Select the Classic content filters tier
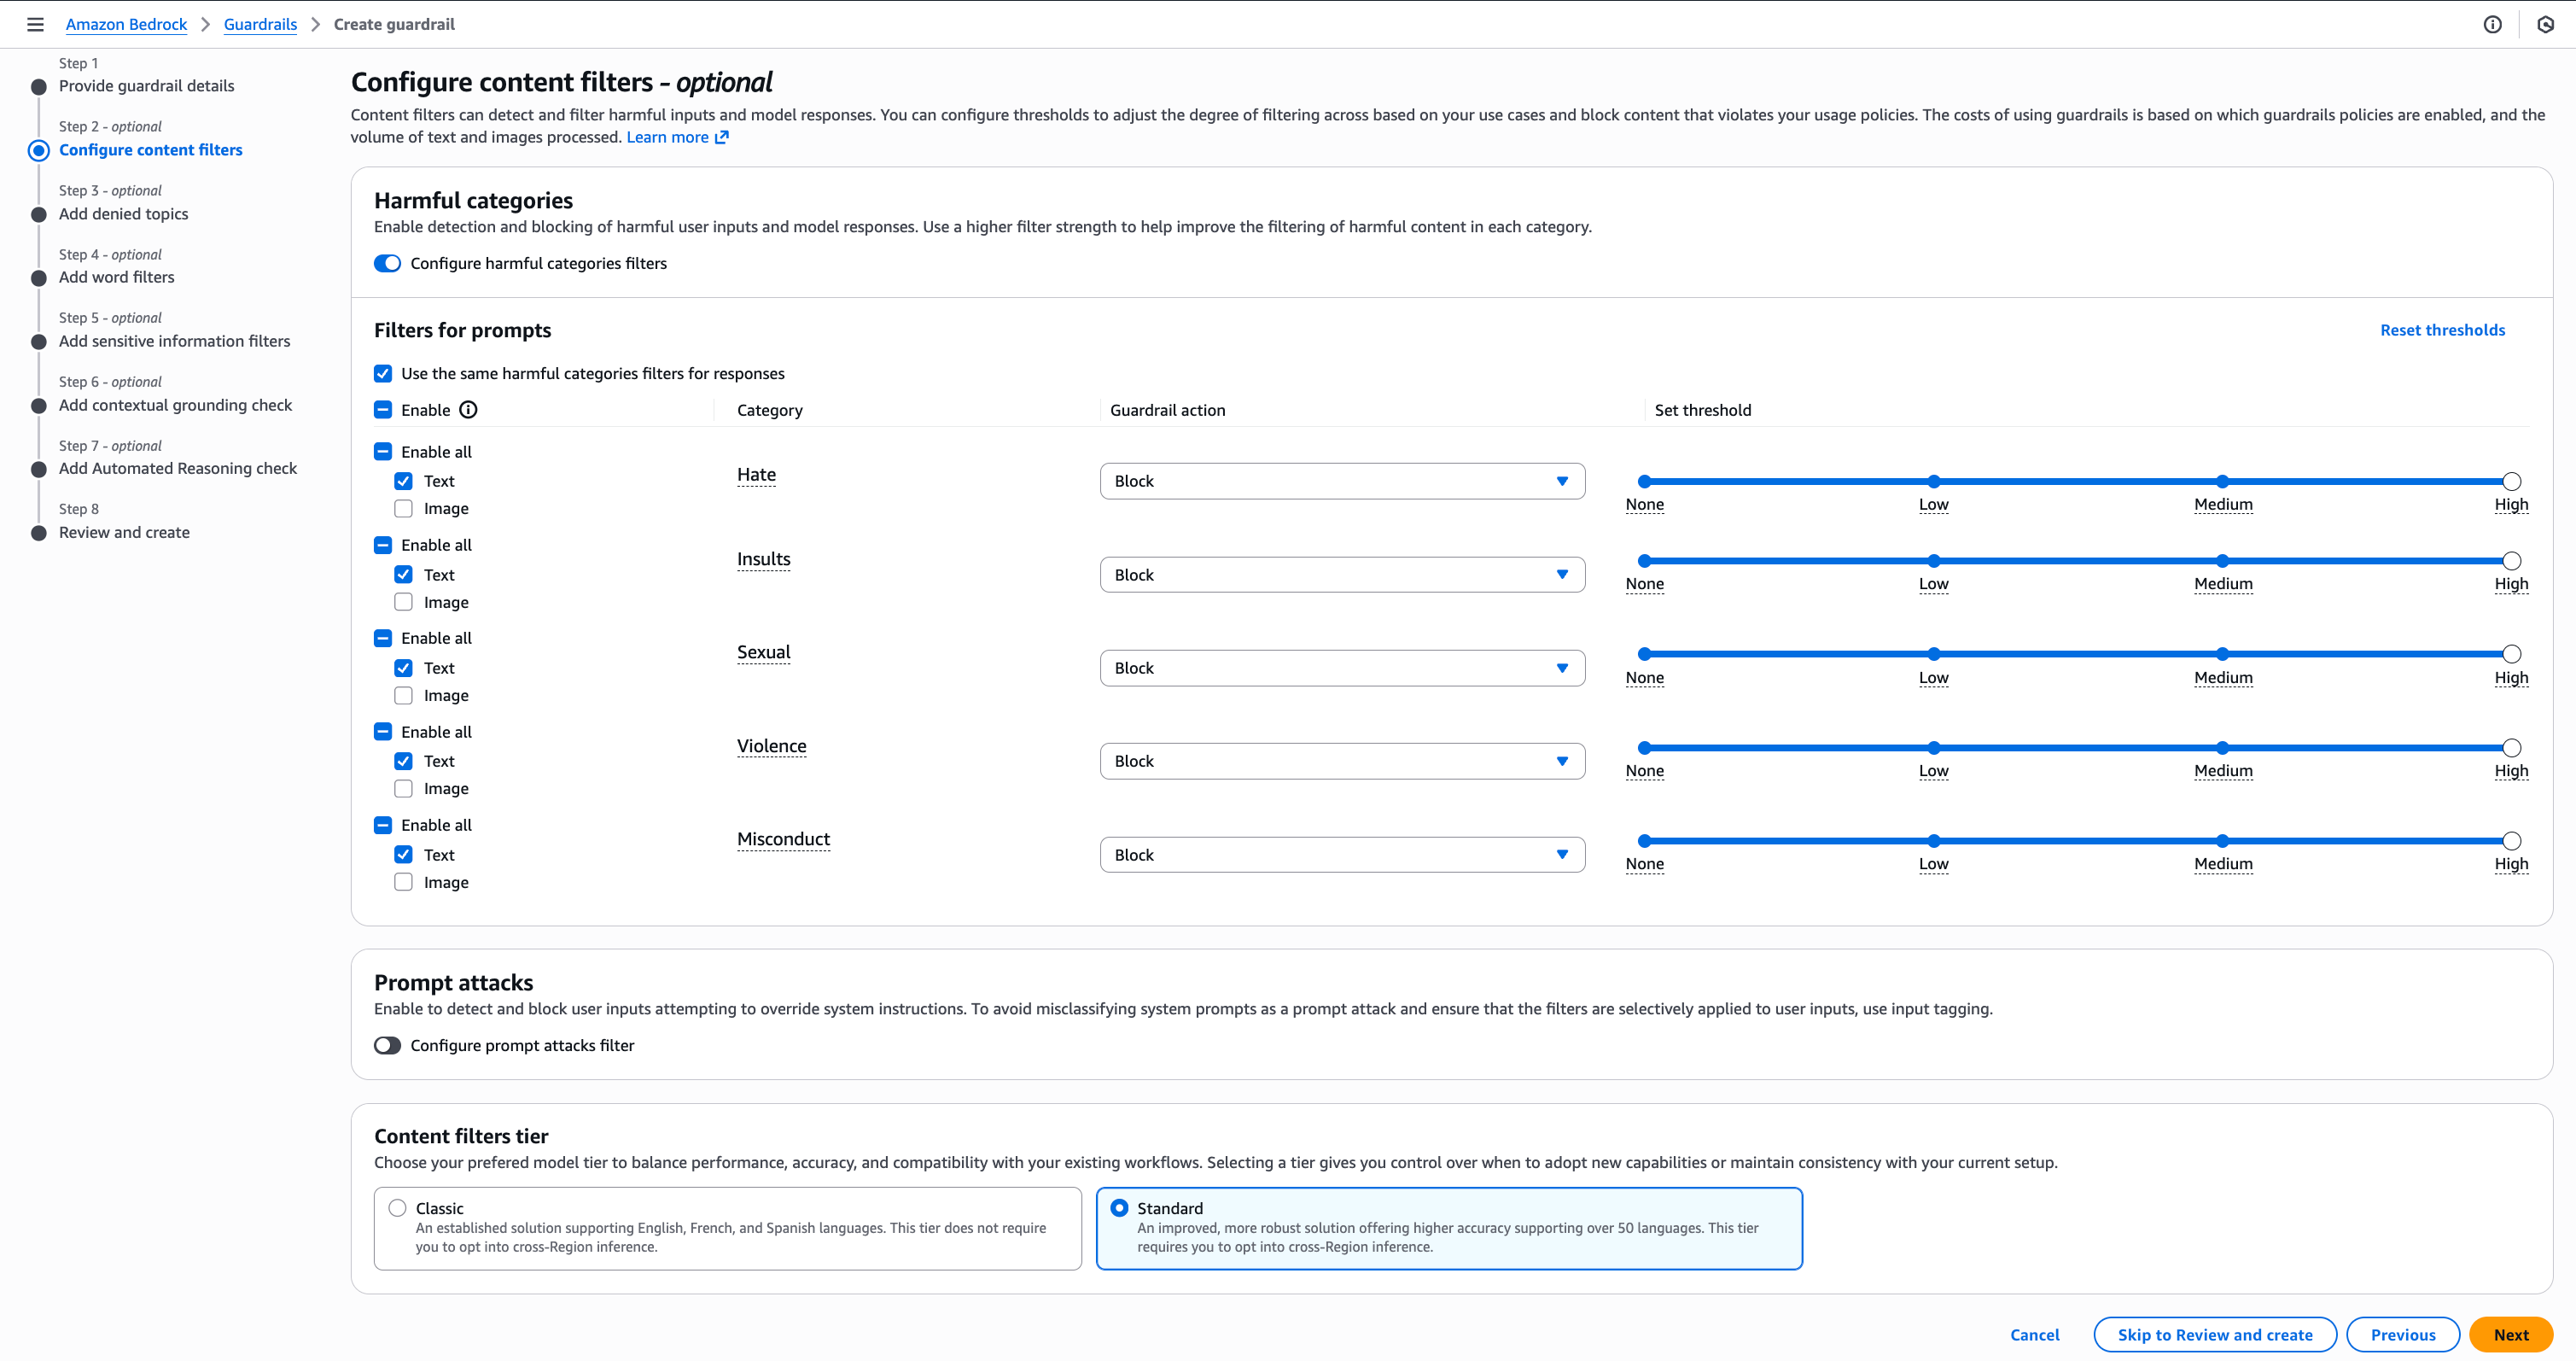 [397, 1208]
